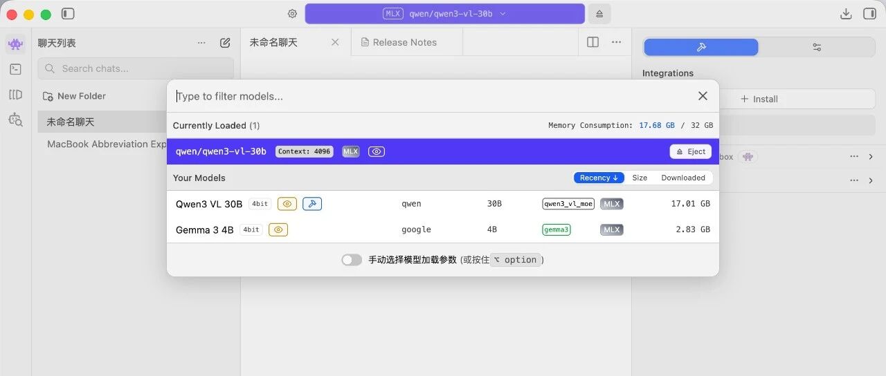Click the qwen3_vl_moe architecture tag
Viewport: 886px width, 376px height.
(568, 204)
